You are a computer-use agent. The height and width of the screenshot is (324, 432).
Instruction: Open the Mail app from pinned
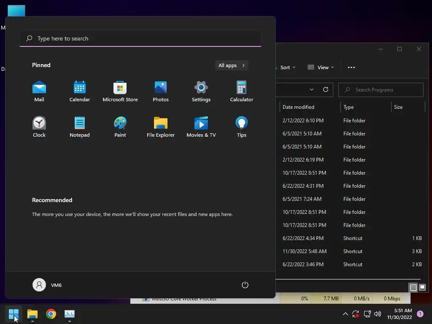pyautogui.click(x=39, y=92)
